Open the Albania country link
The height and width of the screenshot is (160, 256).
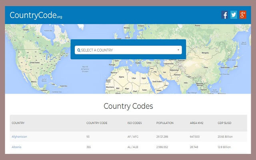click(x=16, y=147)
